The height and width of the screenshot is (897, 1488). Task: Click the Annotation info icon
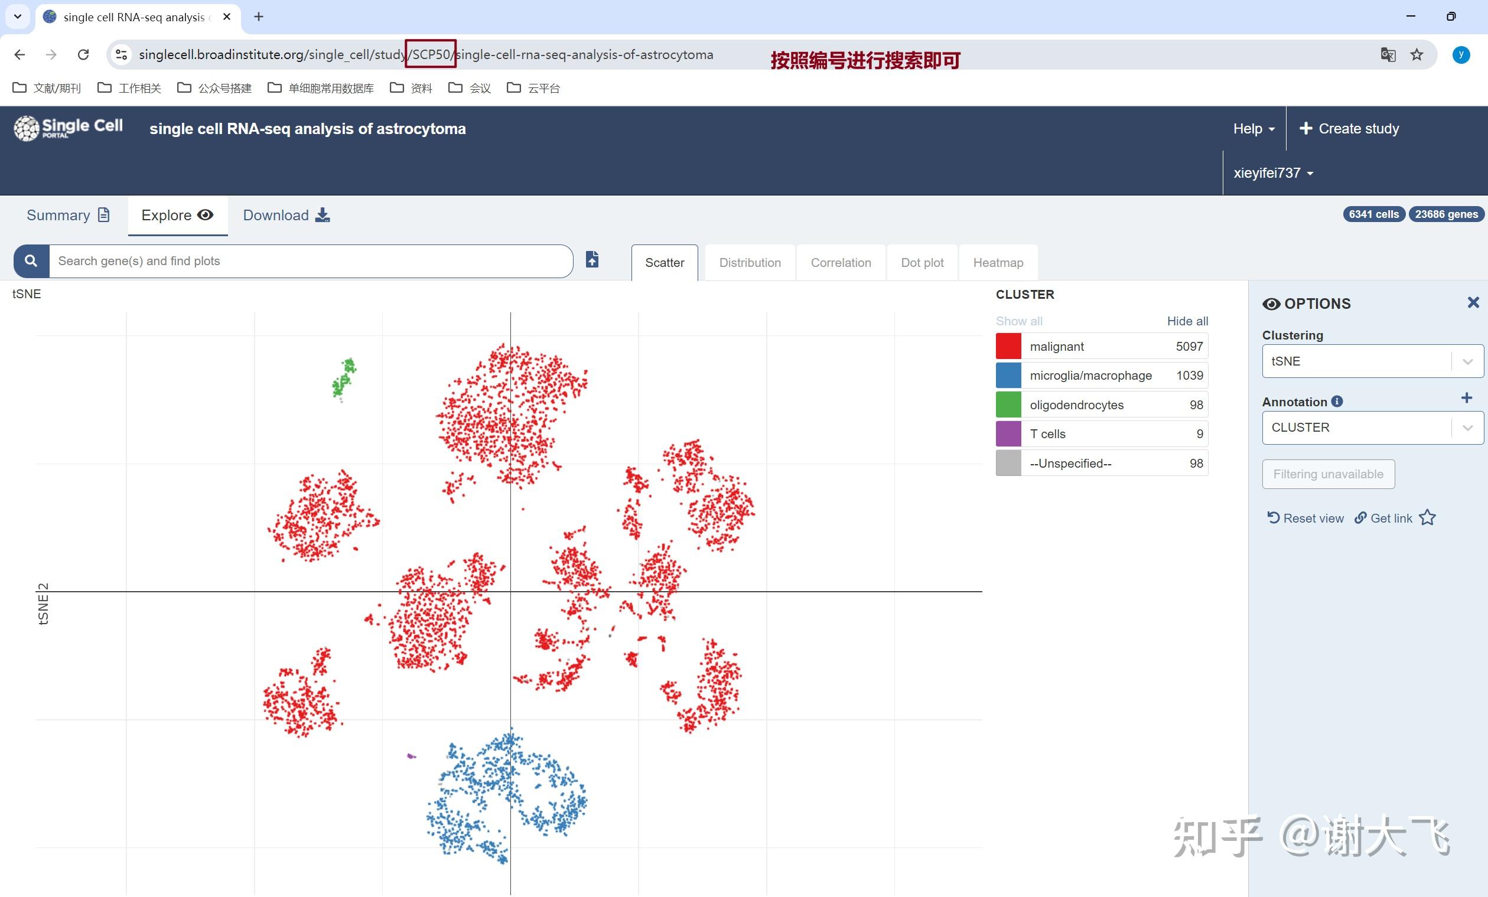[1337, 402]
